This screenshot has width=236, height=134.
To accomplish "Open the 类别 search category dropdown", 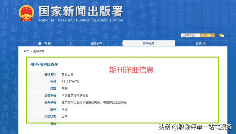I will coord(210,35).
